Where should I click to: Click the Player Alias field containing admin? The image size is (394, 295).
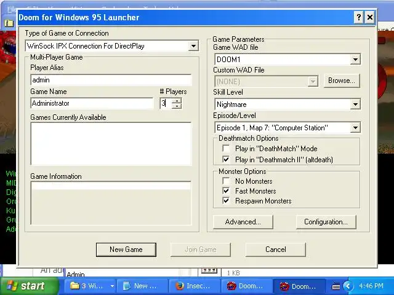point(111,80)
